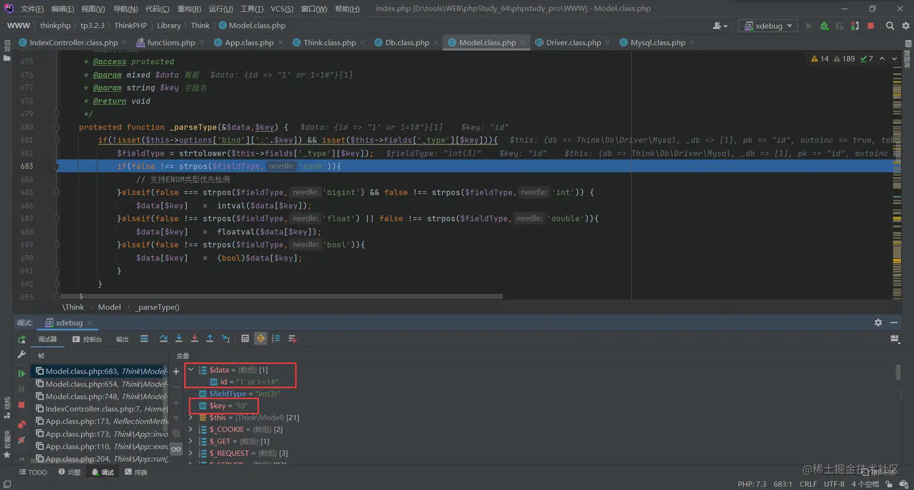Viewport: 914px width, 490px height.
Task: Select frame Model.class.php:654
Action: tap(100, 384)
